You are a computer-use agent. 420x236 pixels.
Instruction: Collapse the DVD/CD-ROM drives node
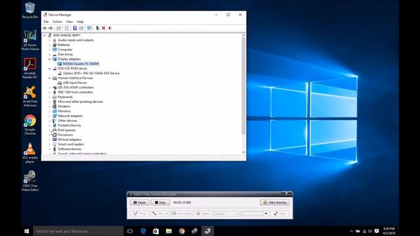pos(50,68)
